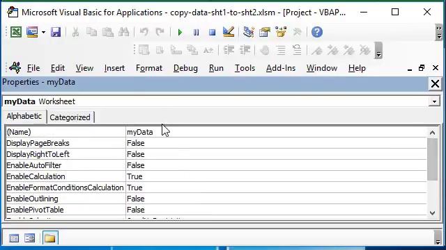Open Properties Window toolbar icon

[265, 32]
